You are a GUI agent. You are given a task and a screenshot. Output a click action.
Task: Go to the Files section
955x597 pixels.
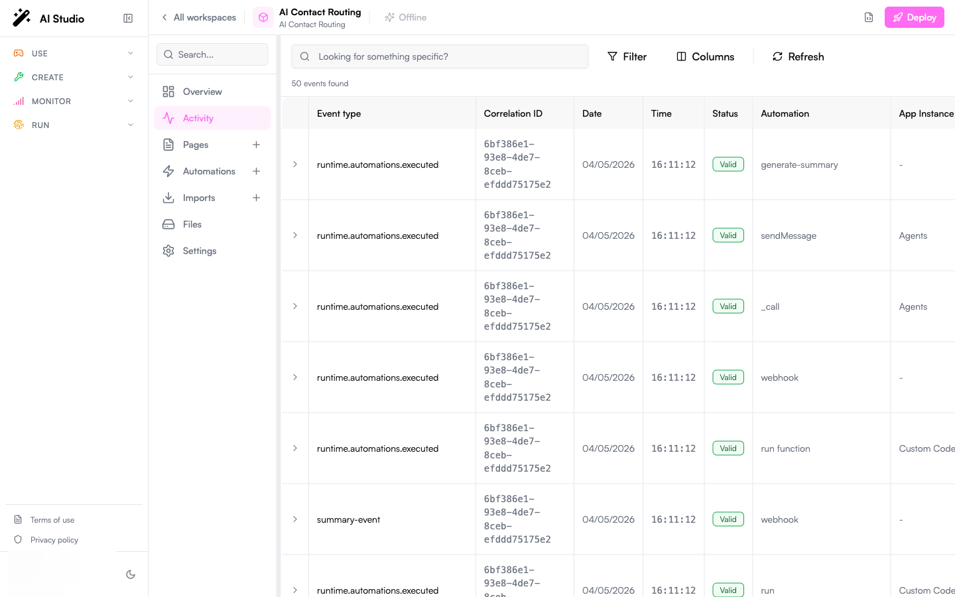[x=212, y=224]
